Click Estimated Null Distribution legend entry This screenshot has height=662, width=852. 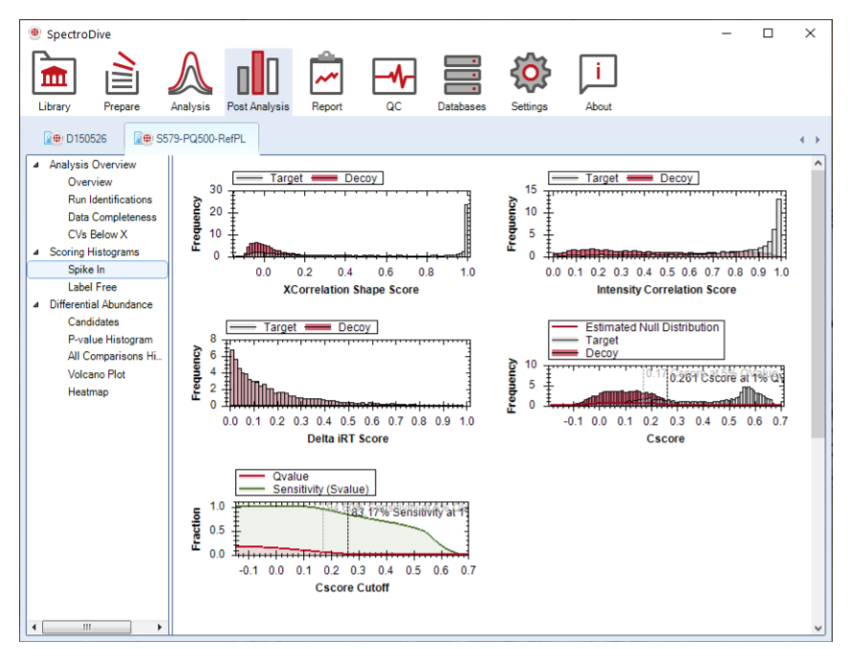[635, 327]
